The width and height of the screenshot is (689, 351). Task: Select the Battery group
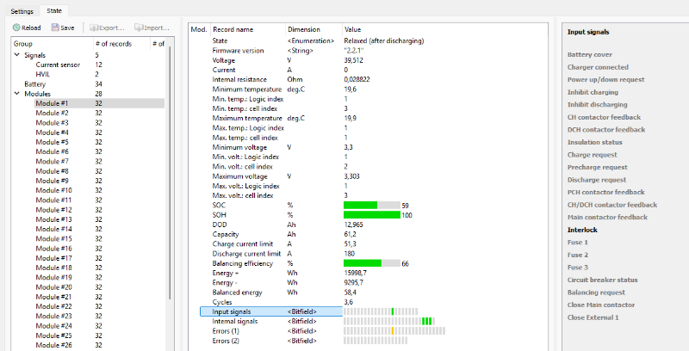34,84
